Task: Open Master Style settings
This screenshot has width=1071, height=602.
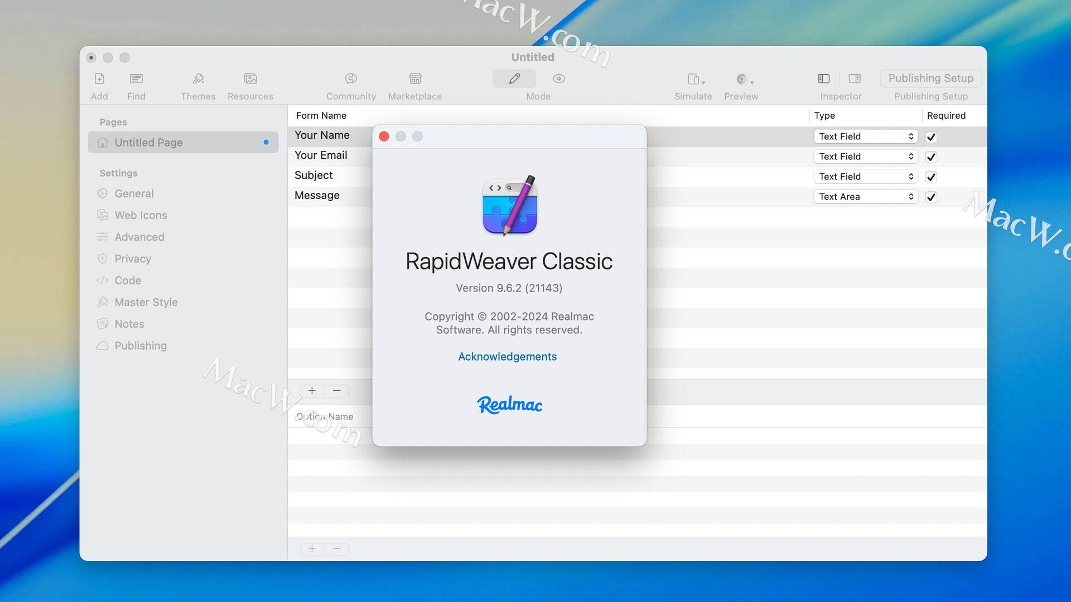Action: (x=146, y=302)
